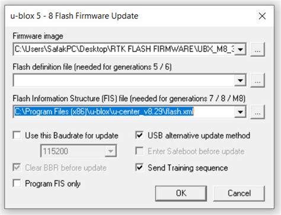The width and height of the screenshot is (281, 215).
Task: Toggle Send Training sequence checkbox
Action: point(139,168)
